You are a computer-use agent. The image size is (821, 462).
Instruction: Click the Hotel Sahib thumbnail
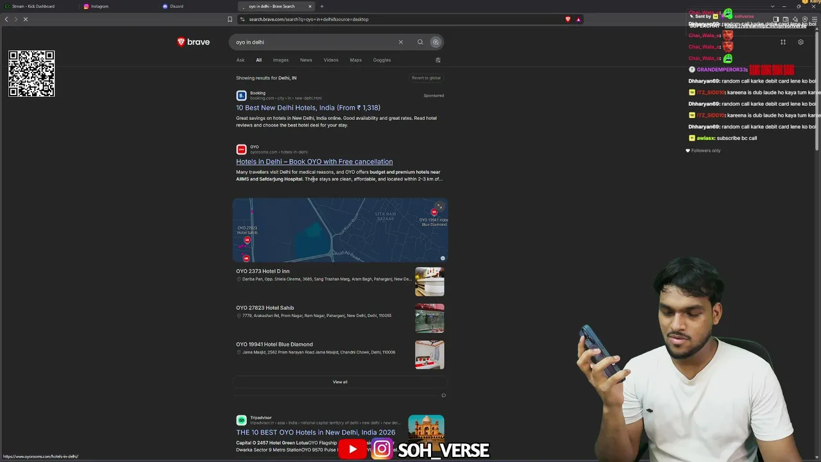point(430,318)
